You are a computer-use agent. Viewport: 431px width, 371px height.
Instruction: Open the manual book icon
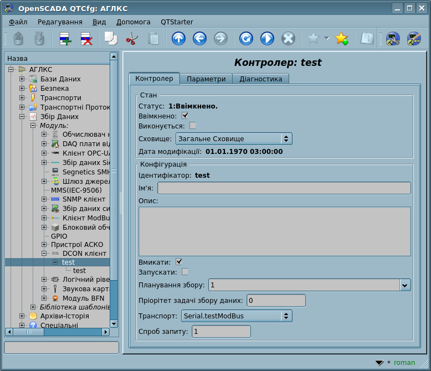point(367,39)
